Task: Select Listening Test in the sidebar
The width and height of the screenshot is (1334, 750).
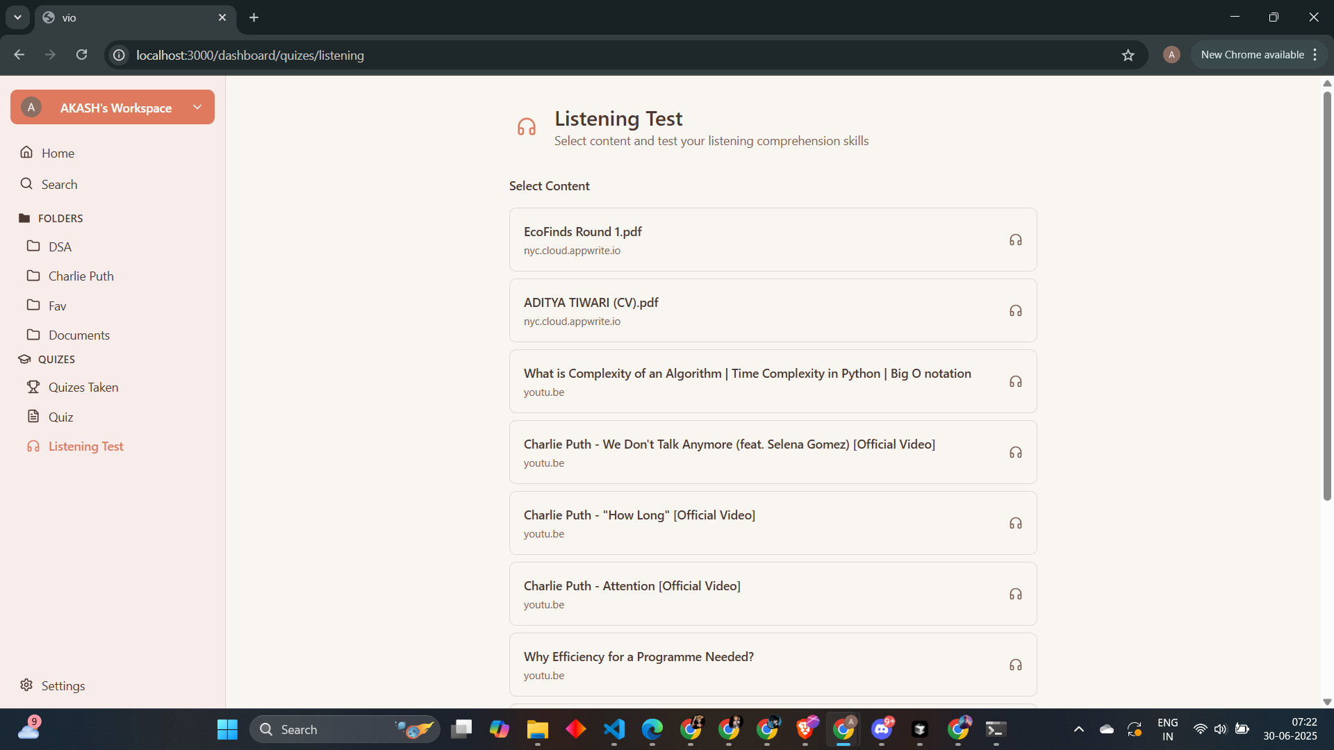Action: coord(85,446)
